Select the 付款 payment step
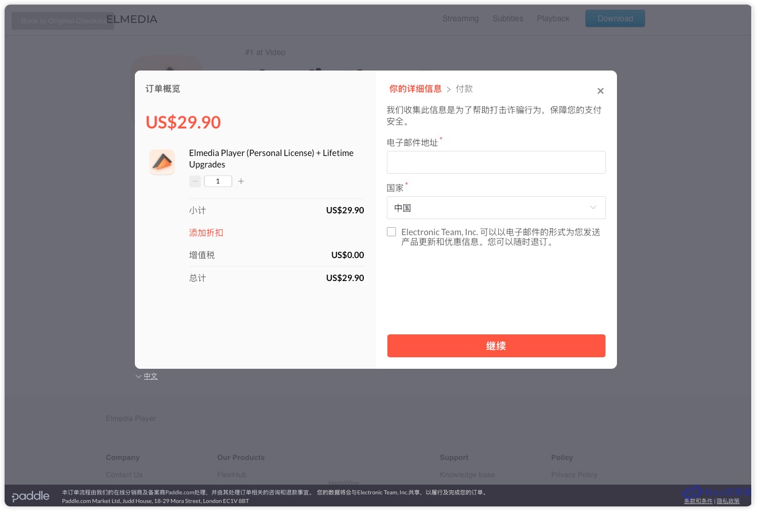 pos(464,89)
